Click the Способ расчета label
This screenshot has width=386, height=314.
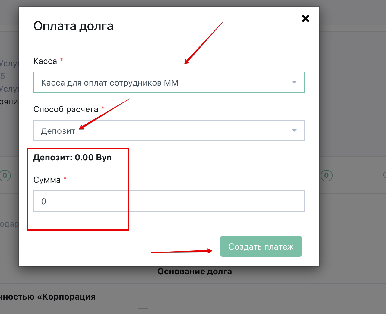pos(66,109)
